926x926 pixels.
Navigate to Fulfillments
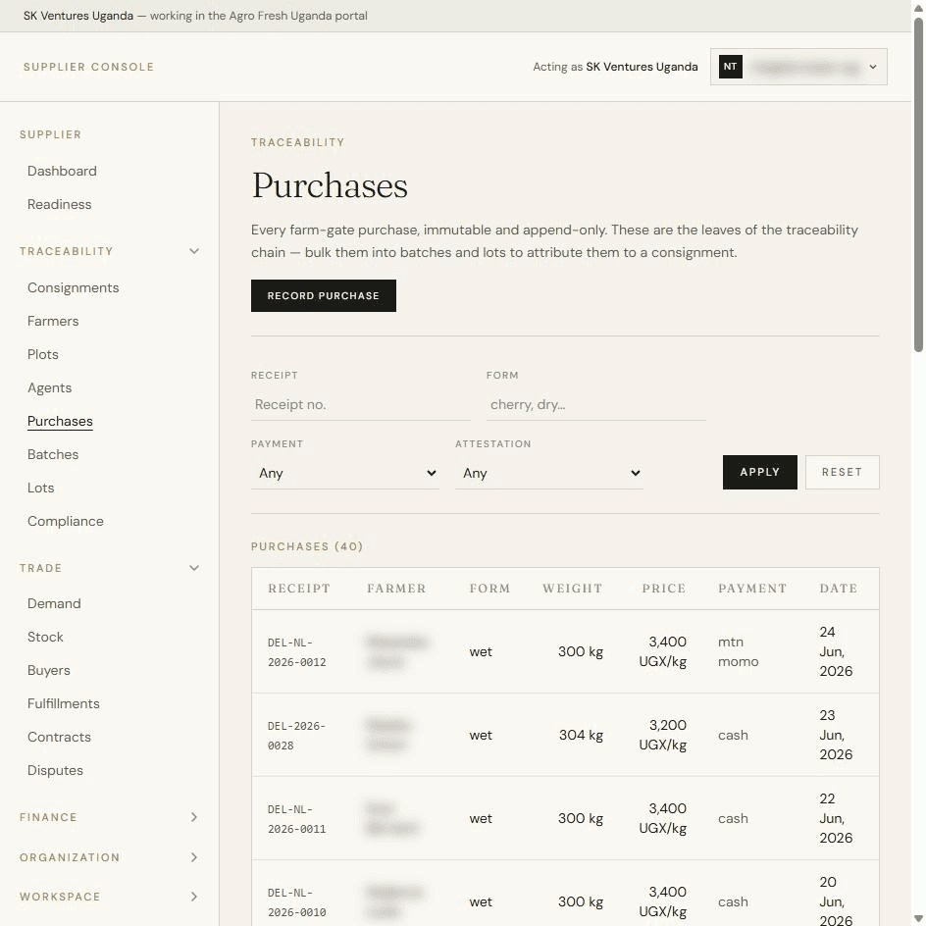click(64, 704)
